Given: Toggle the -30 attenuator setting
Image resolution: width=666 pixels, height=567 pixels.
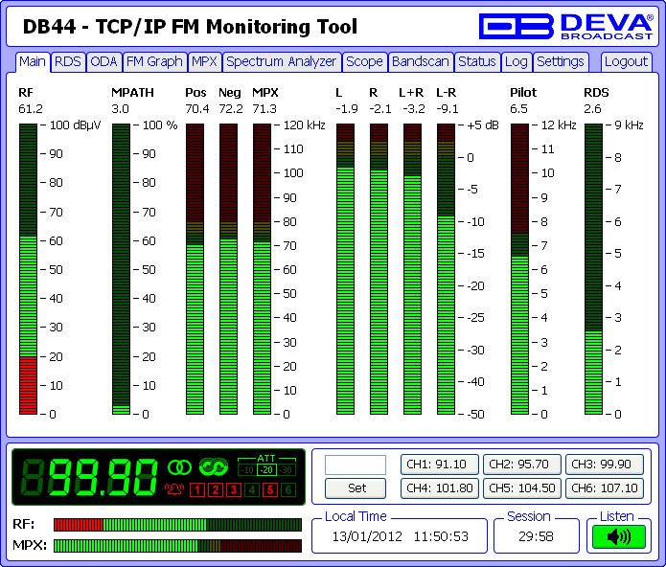Looking at the screenshot, I should click(287, 469).
